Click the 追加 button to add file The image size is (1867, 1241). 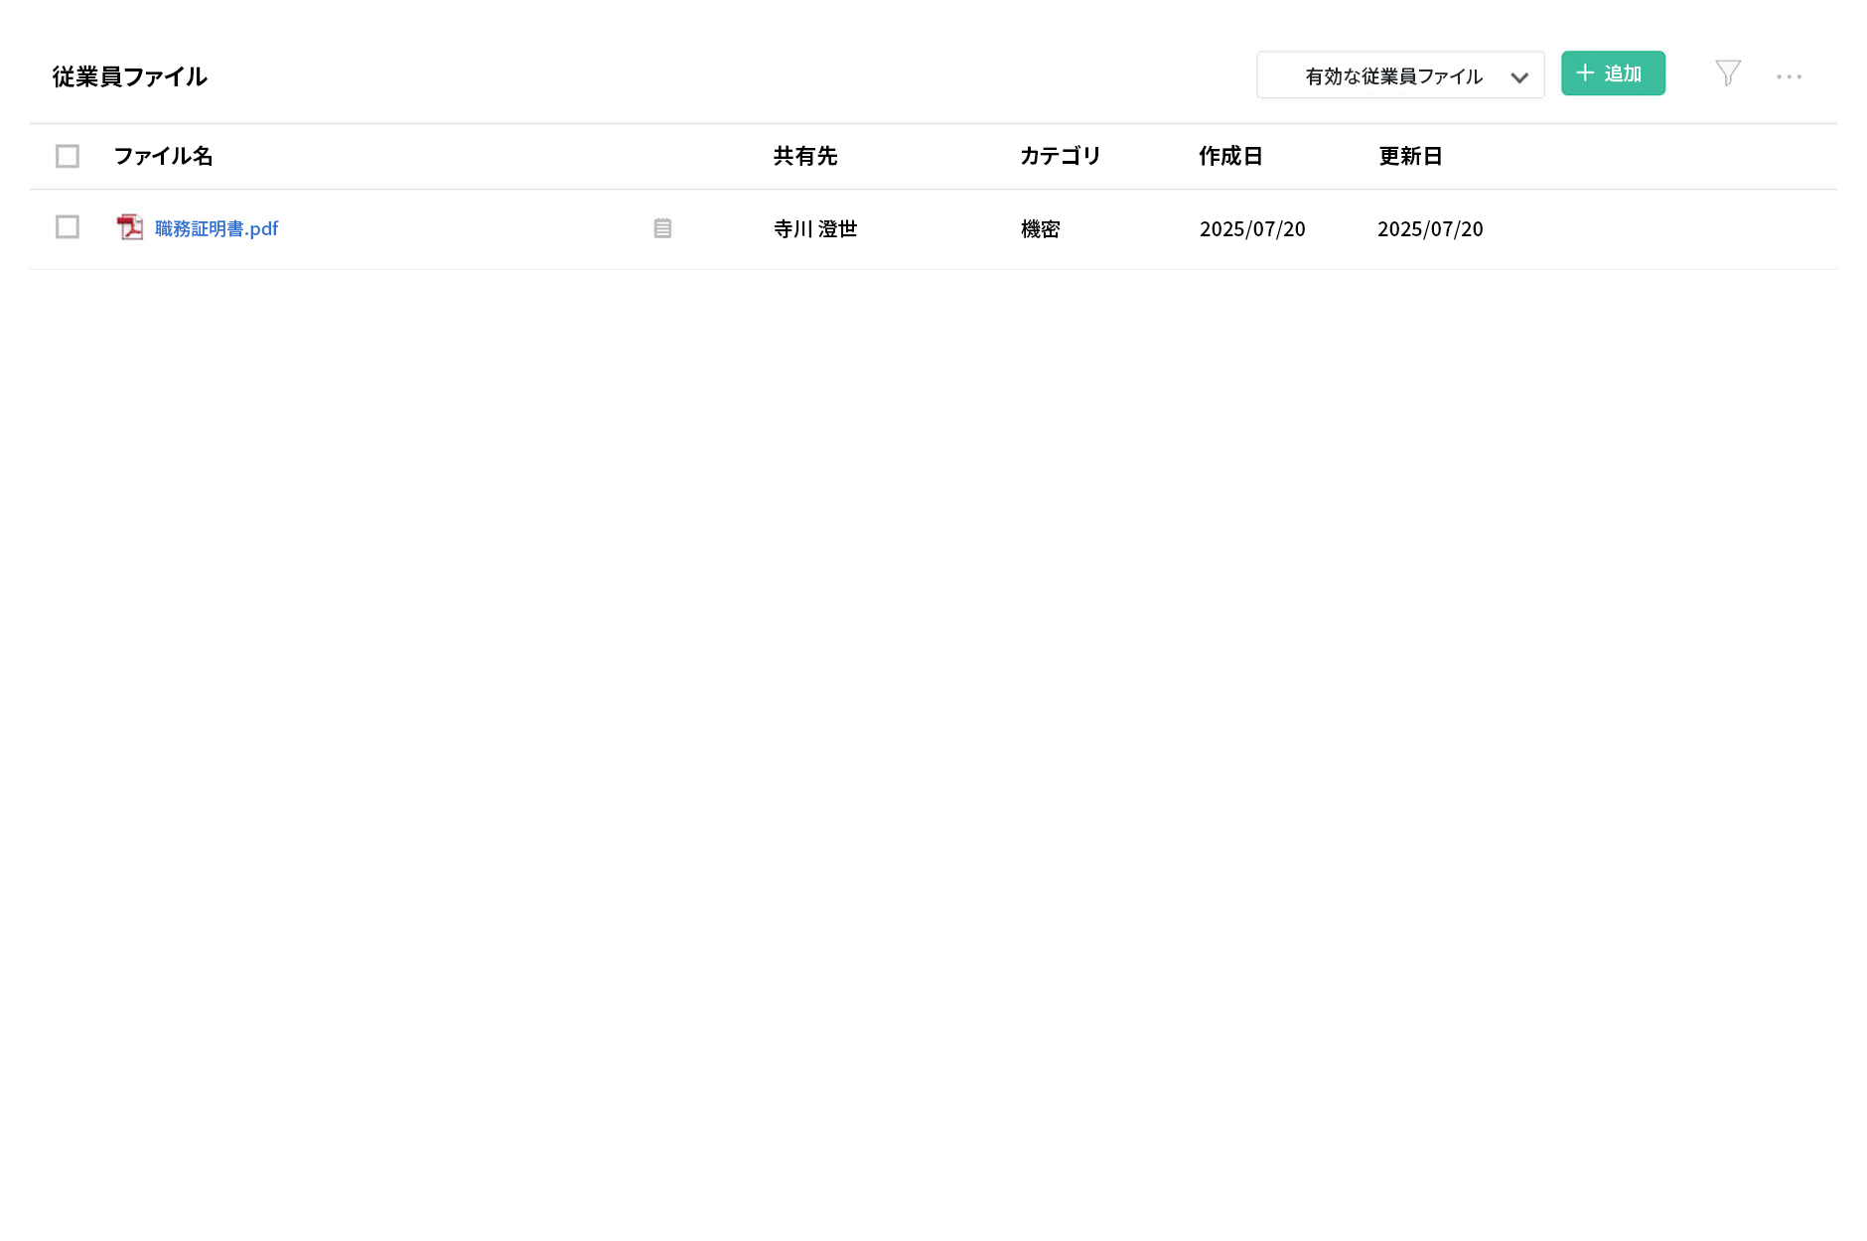click(x=1613, y=72)
